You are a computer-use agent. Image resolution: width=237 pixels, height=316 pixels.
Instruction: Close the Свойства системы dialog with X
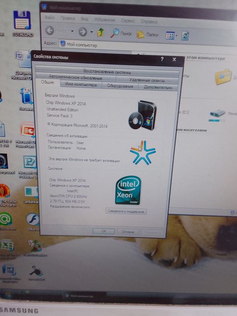pos(175,59)
